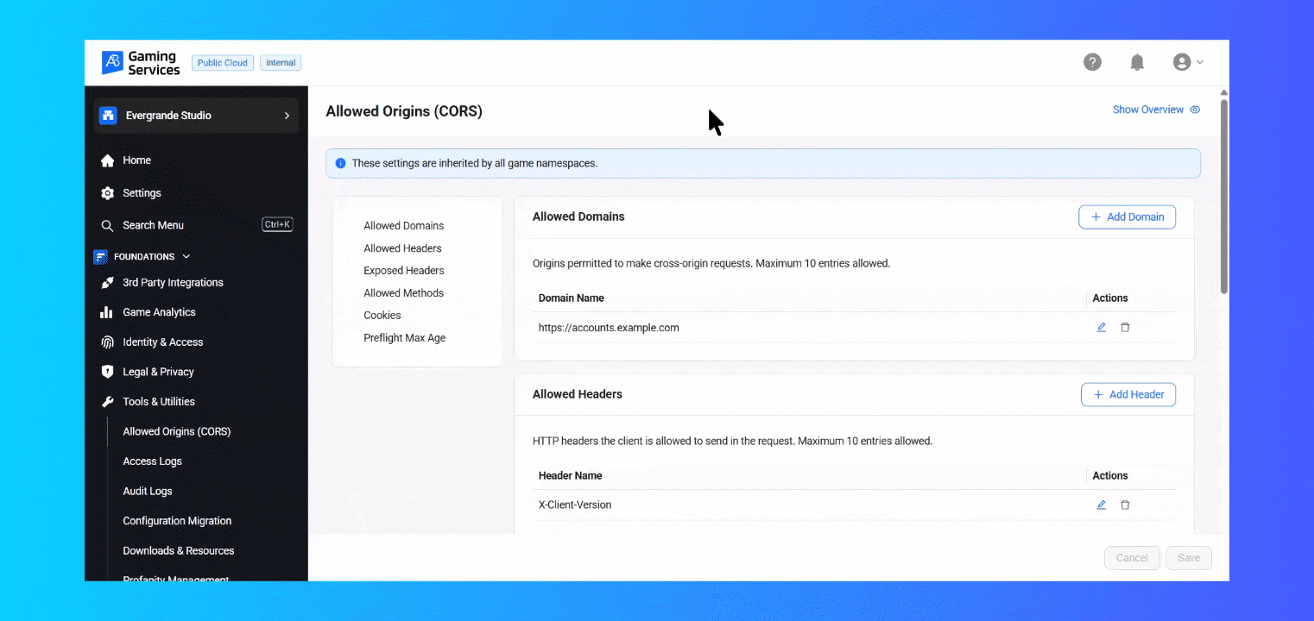The height and width of the screenshot is (621, 1314).
Task: Jump to Allowed Methods section
Action: pyautogui.click(x=404, y=293)
